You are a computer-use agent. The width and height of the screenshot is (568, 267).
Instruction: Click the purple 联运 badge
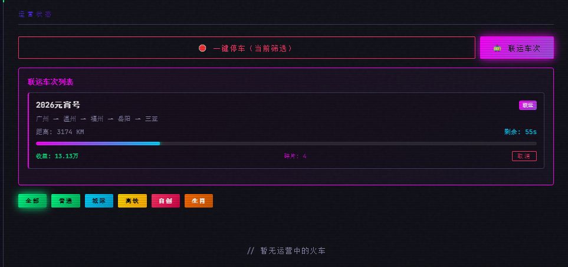tap(527, 105)
